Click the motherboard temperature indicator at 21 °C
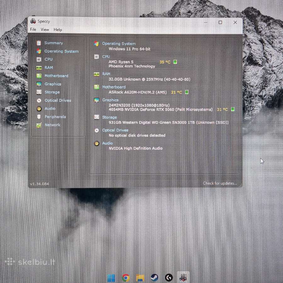 187,92
